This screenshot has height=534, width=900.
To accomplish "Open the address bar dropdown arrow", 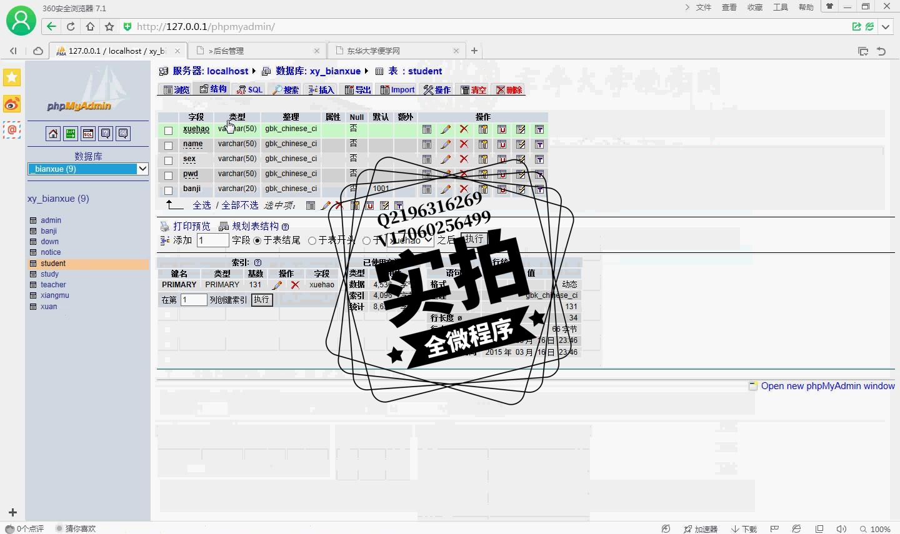I will 886,27.
